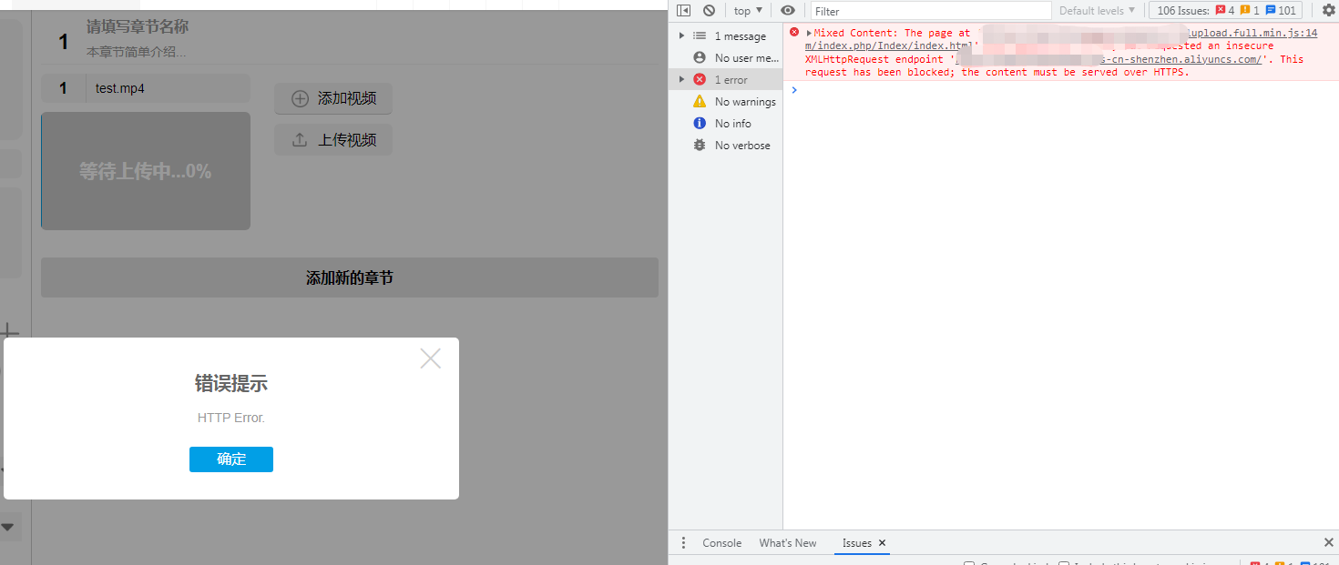Open the Default levels dropdown
Screen dimensions: 1339x565
click(x=1098, y=11)
